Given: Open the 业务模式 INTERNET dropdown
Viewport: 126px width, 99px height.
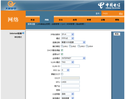Looking at the screenshot, I should 73,58.
